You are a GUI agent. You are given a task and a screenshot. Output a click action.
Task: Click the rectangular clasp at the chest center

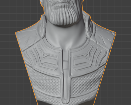66,65
